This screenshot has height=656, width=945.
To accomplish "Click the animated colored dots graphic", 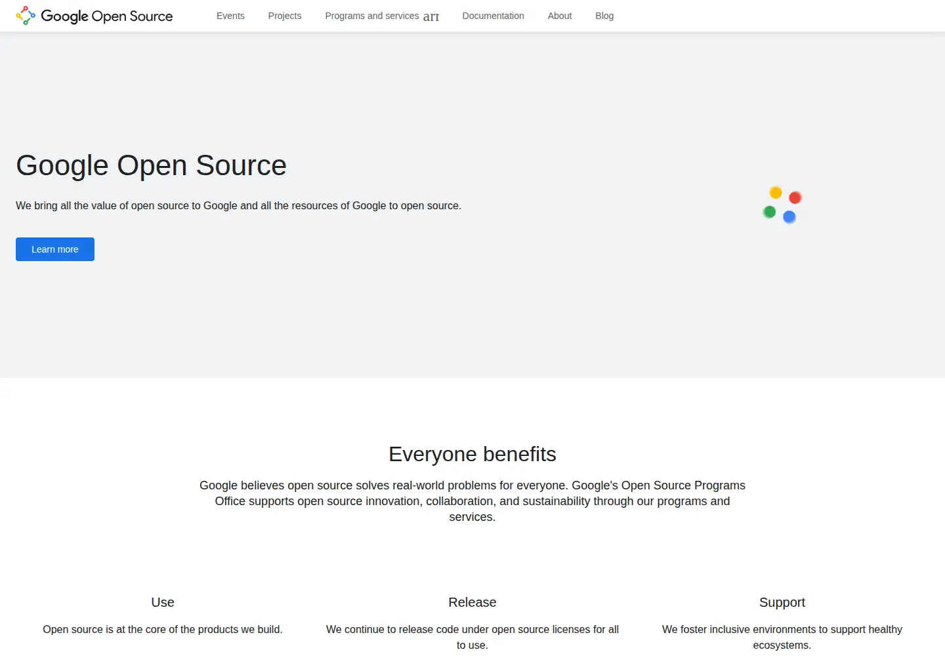I will coord(782,205).
